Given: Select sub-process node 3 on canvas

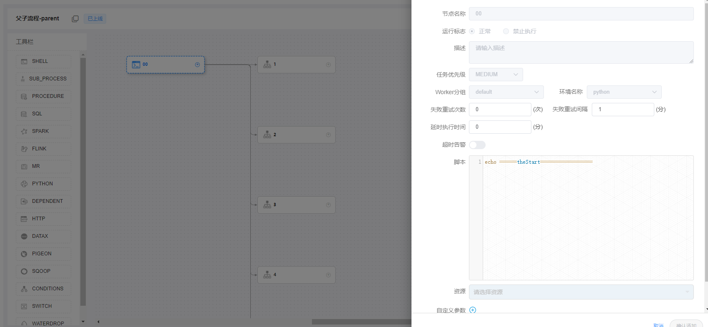Looking at the screenshot, I should click(297, 205).
